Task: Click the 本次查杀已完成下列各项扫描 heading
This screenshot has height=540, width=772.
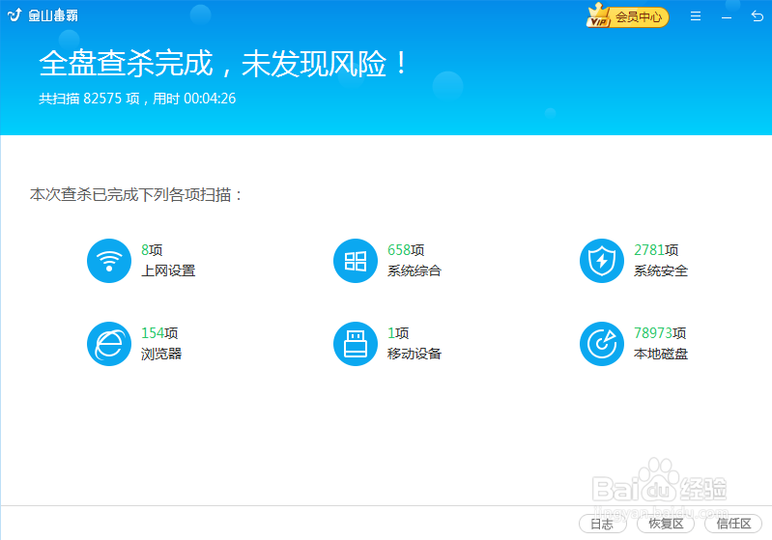Action: click(136, 195)
